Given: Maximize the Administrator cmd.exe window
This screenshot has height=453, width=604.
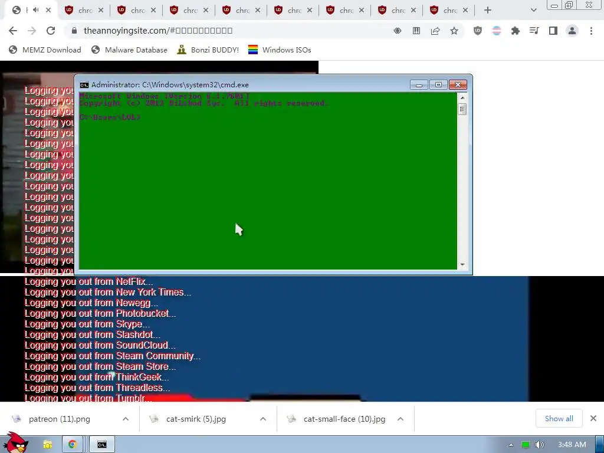Looking at the screenshot, I should (x=438, y=85).
